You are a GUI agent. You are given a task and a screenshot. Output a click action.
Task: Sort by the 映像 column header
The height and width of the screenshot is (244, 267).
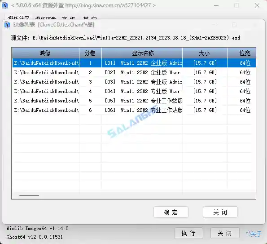[x=45, y=53]
